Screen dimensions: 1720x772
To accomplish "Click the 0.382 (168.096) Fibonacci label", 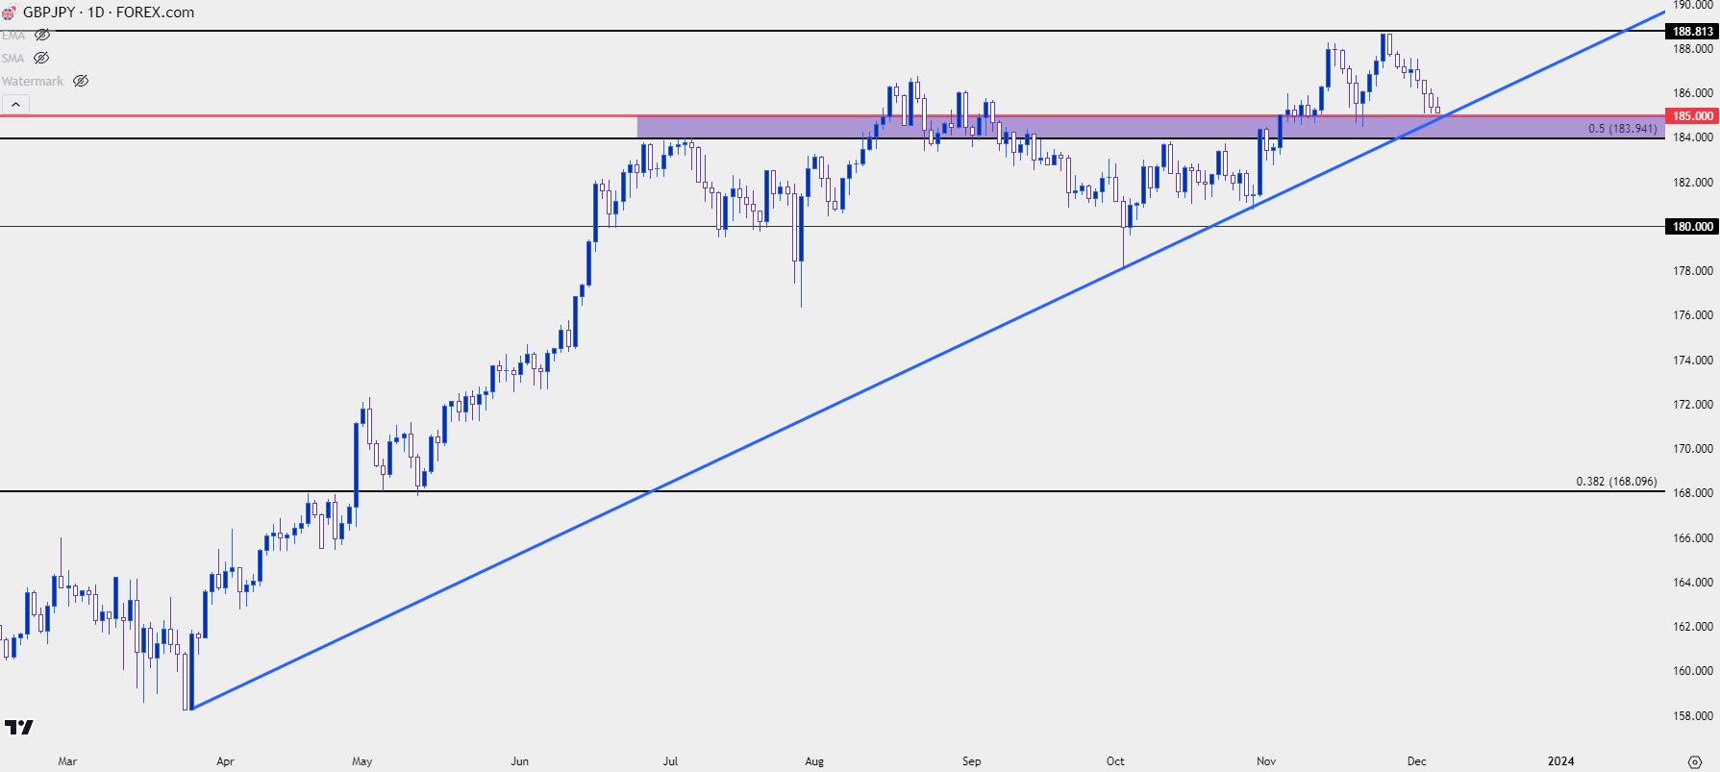I will [x=1616, y=482].
